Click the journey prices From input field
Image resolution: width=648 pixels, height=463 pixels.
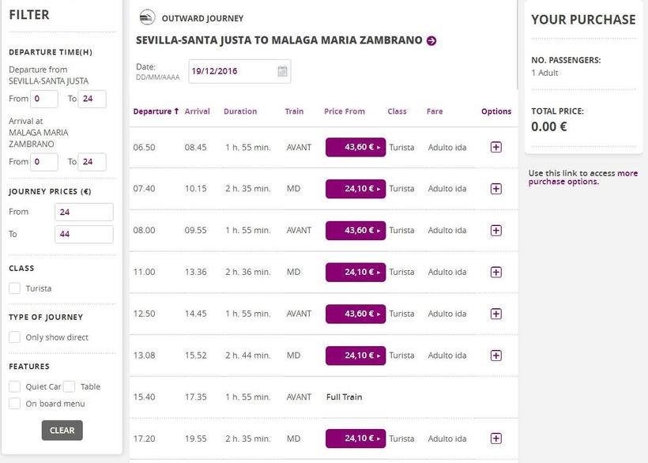tap(84, 212)
